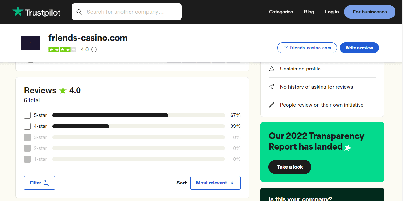Viewport: 403px width, 201px height.
Task: Open the Most relevant sort dropdown
Action: click(215, 183)
